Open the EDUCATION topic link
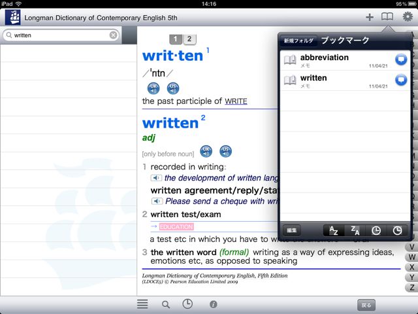The width and height of the screenshot is (418, 314). click(176, 227)
